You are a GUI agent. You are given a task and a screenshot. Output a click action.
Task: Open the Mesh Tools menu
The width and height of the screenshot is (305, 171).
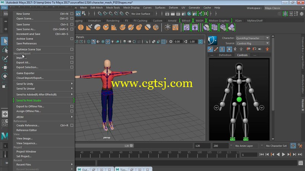point(113,8)
